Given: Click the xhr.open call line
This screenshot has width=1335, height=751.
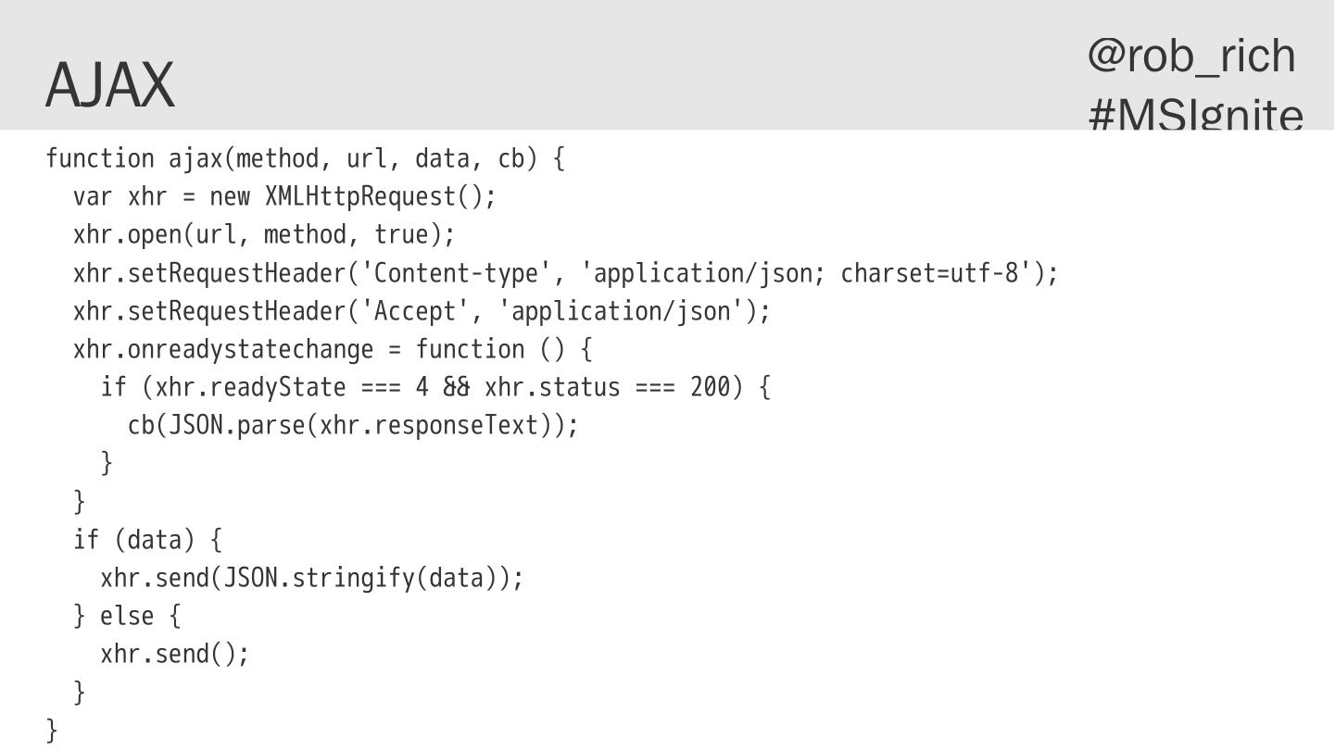Looking at the screenshot, I should [264, 235].
